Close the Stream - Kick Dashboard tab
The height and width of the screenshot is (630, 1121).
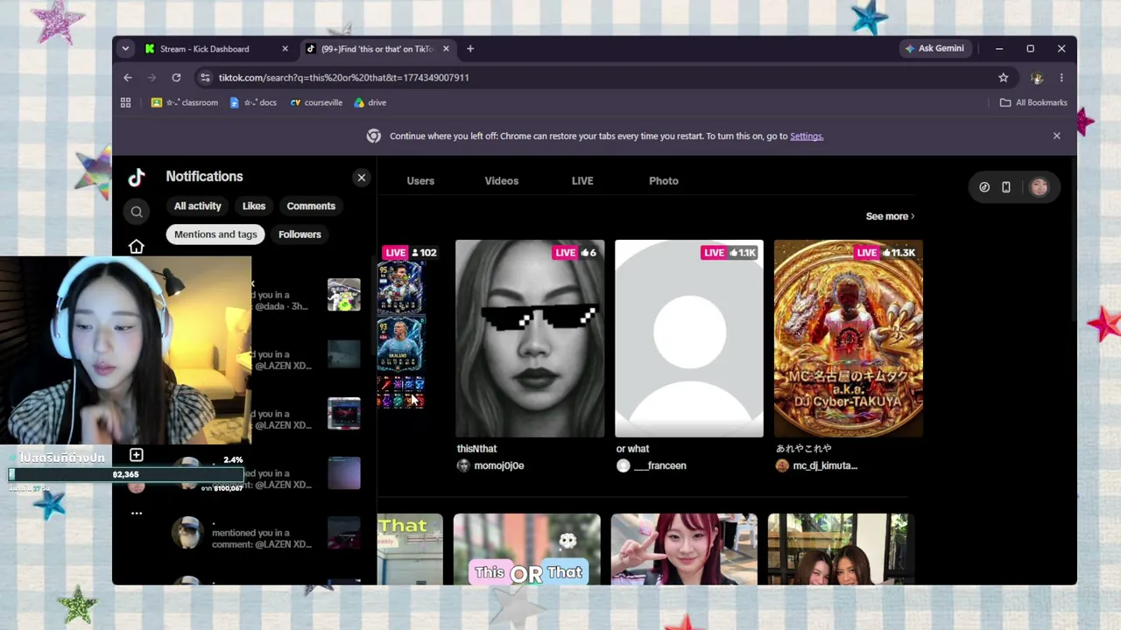[x=285, y=49]
